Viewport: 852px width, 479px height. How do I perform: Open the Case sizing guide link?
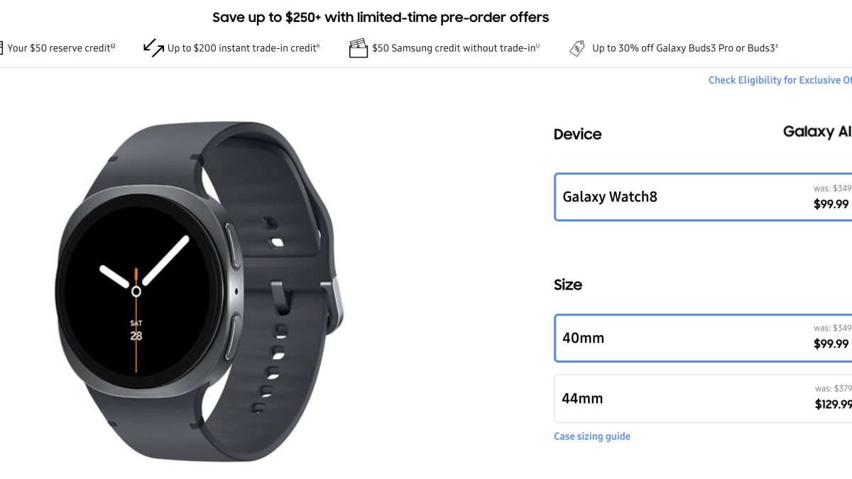click(x=592, y=436)
